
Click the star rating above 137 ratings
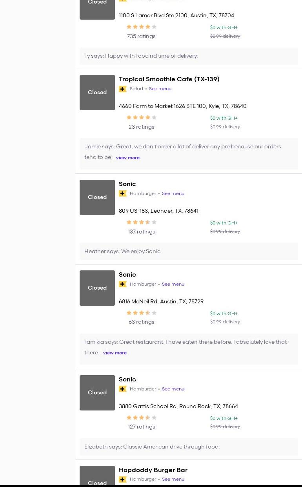(x=141, y=222)
